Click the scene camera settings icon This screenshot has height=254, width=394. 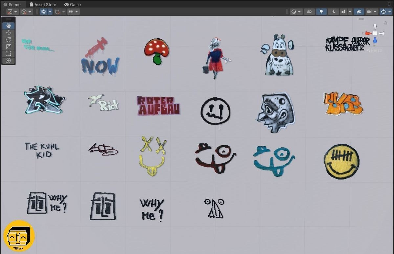click(x=370, y=12)
